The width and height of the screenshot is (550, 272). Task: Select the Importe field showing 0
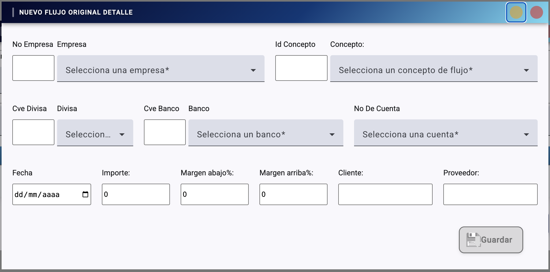pos(135,194)
